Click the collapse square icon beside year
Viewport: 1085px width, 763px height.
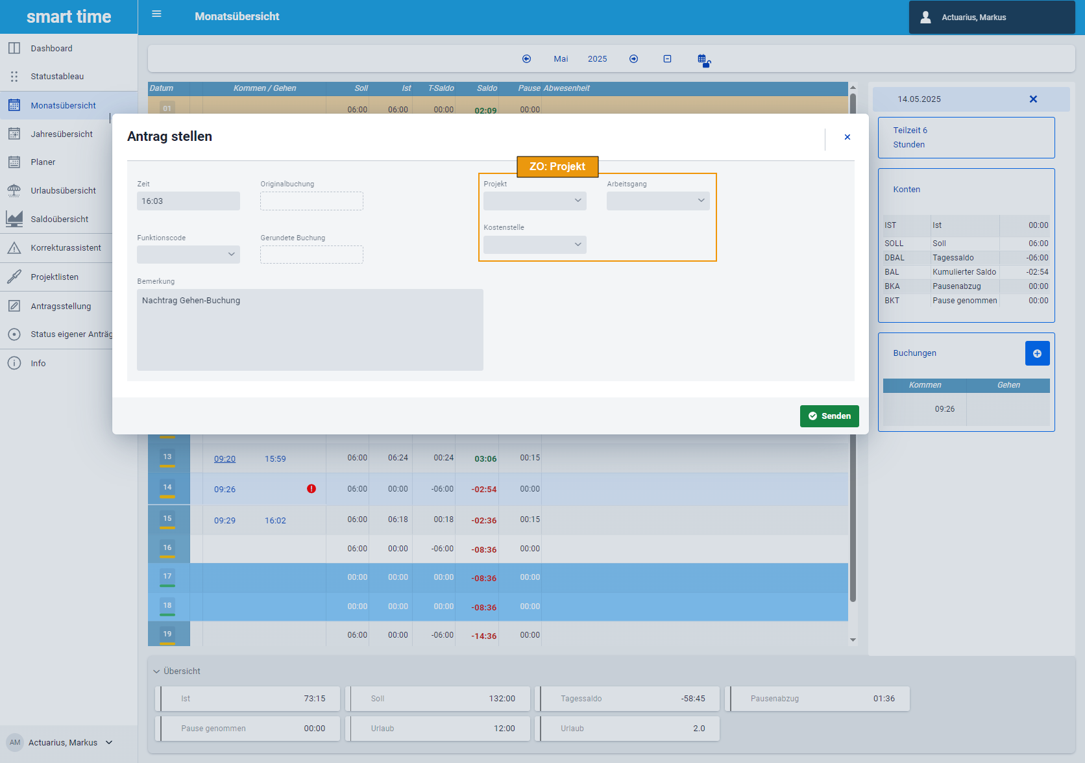click(667, 59)
